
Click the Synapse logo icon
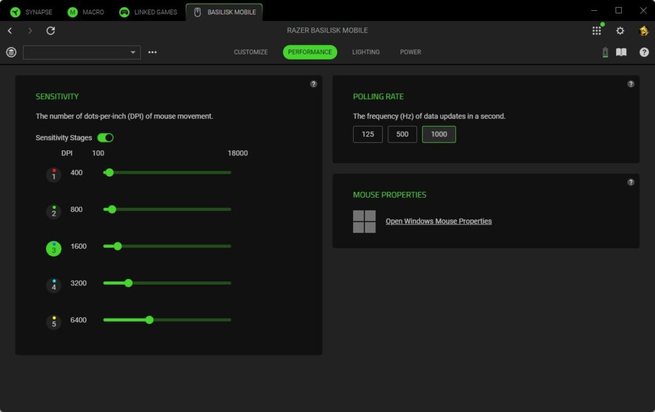click(x=15, y=12)
